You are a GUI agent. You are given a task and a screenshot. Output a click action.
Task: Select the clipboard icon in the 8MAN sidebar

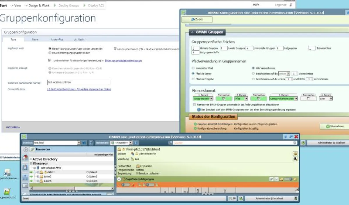click(x=25, y=167)
